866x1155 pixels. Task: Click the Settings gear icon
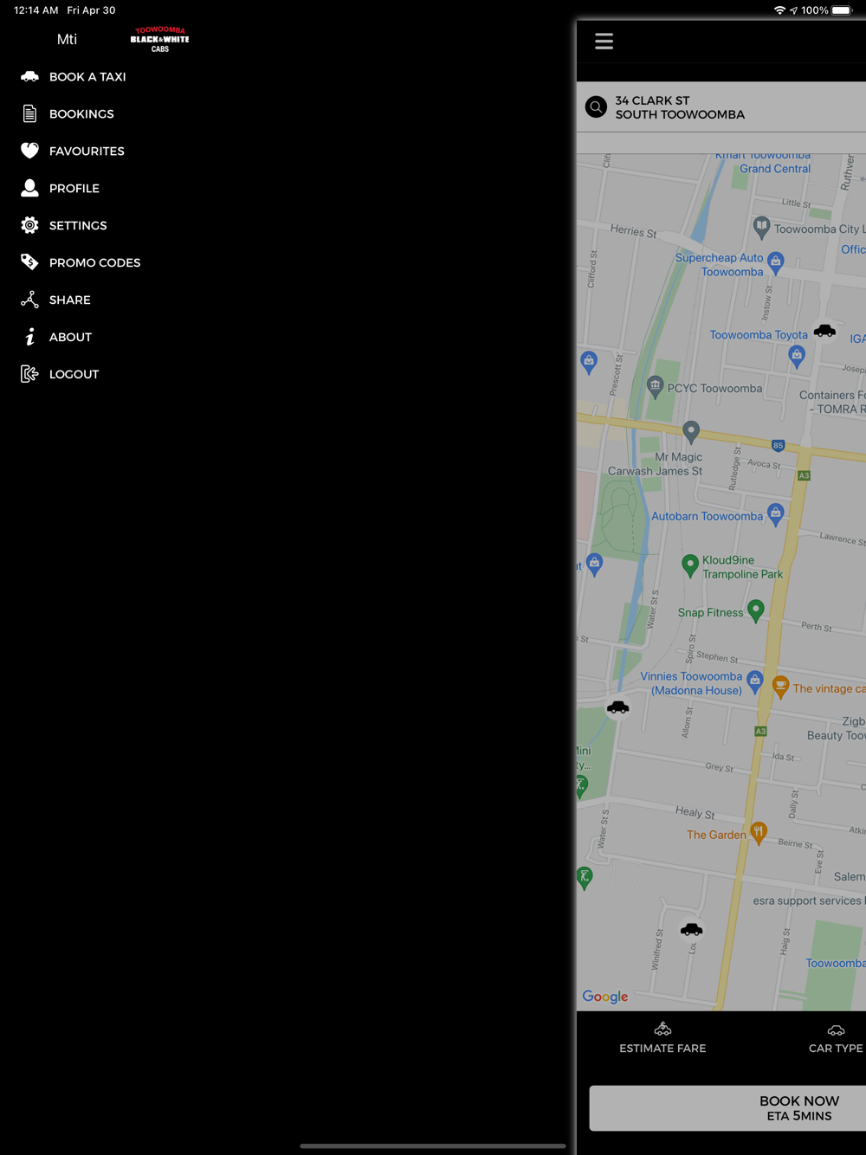tap(29, 225)
